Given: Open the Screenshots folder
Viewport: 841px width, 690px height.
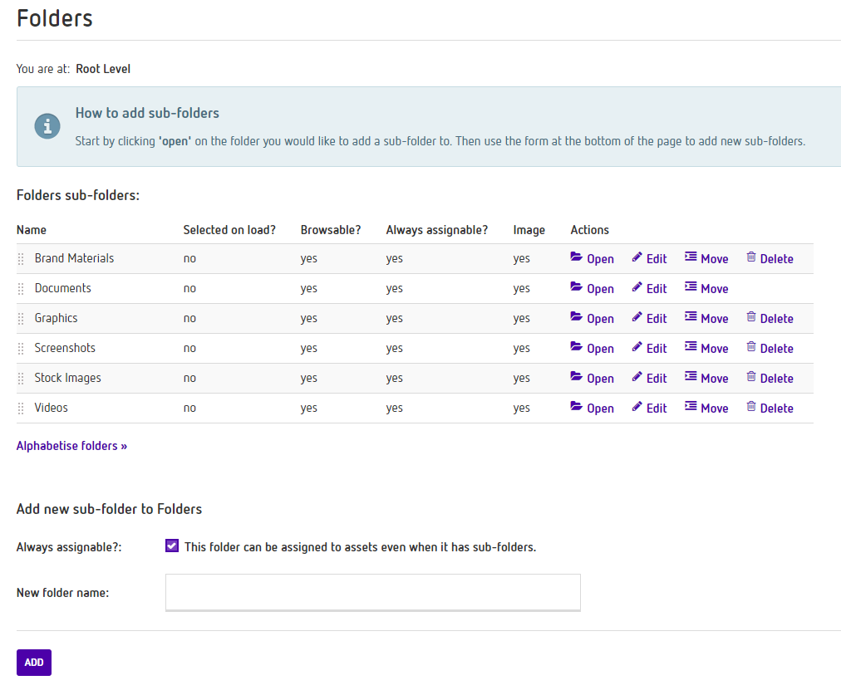Looking at the screenshot, I should tap(593, 349).
